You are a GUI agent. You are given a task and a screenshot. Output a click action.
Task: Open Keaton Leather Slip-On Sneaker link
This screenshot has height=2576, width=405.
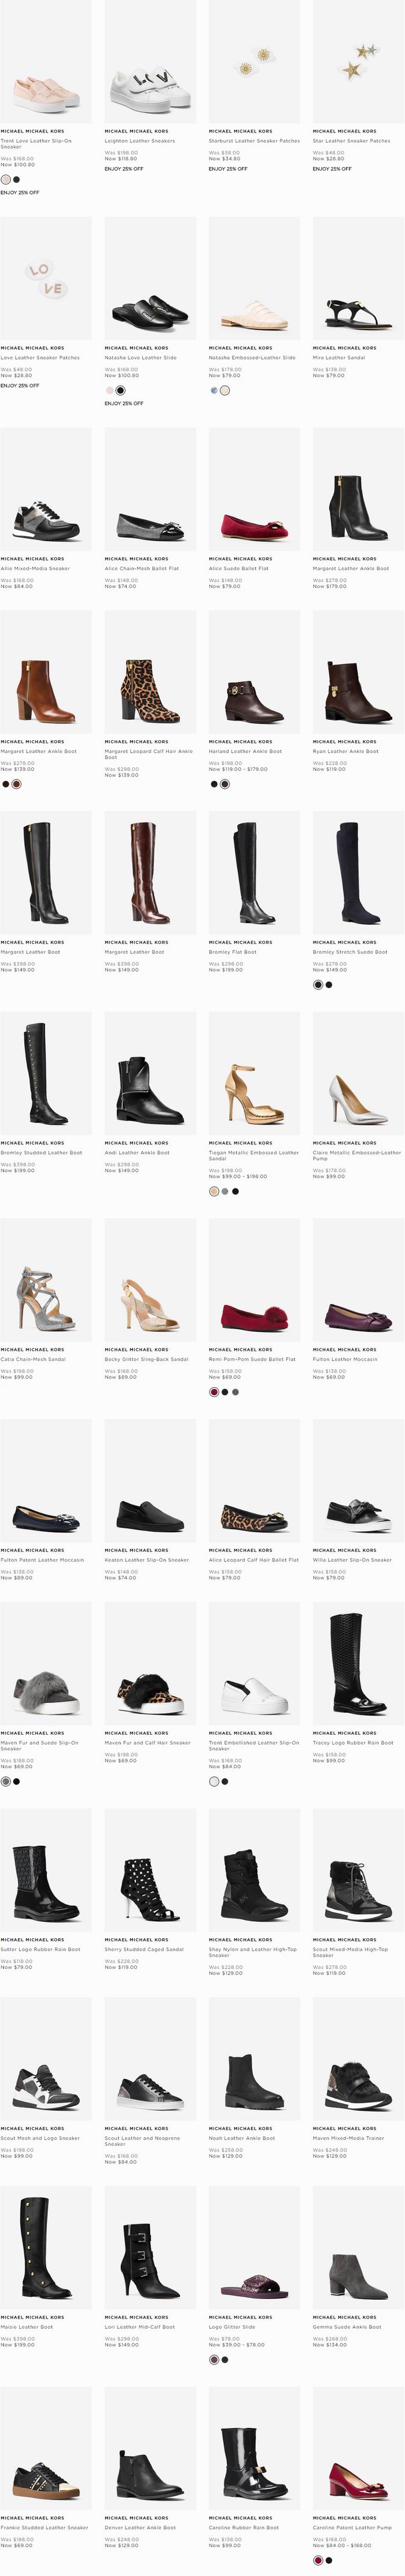[x=147, y=1560]
